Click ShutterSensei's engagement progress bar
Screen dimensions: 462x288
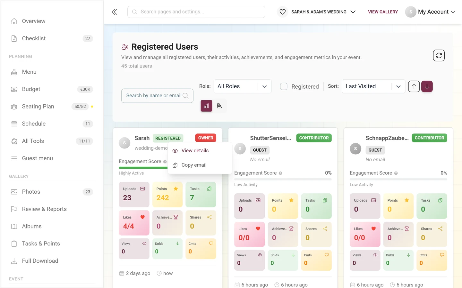coord(283,179)
